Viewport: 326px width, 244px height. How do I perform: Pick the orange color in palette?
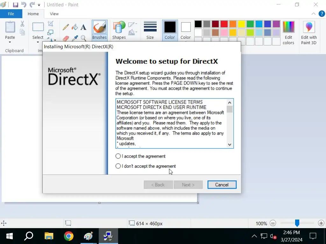coord(233,24)
